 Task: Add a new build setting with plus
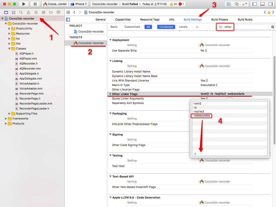click(197, 27)
